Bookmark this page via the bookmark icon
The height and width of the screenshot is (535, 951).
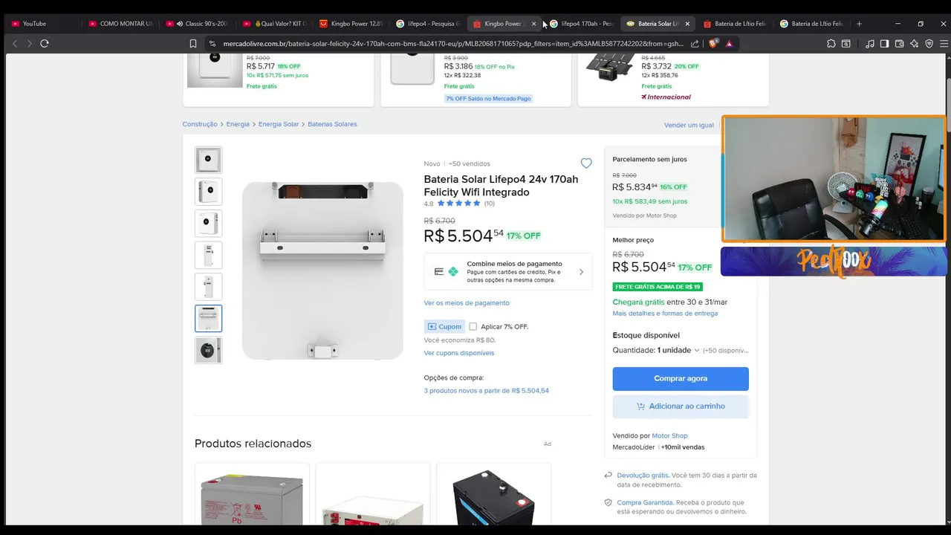point(193,44)
